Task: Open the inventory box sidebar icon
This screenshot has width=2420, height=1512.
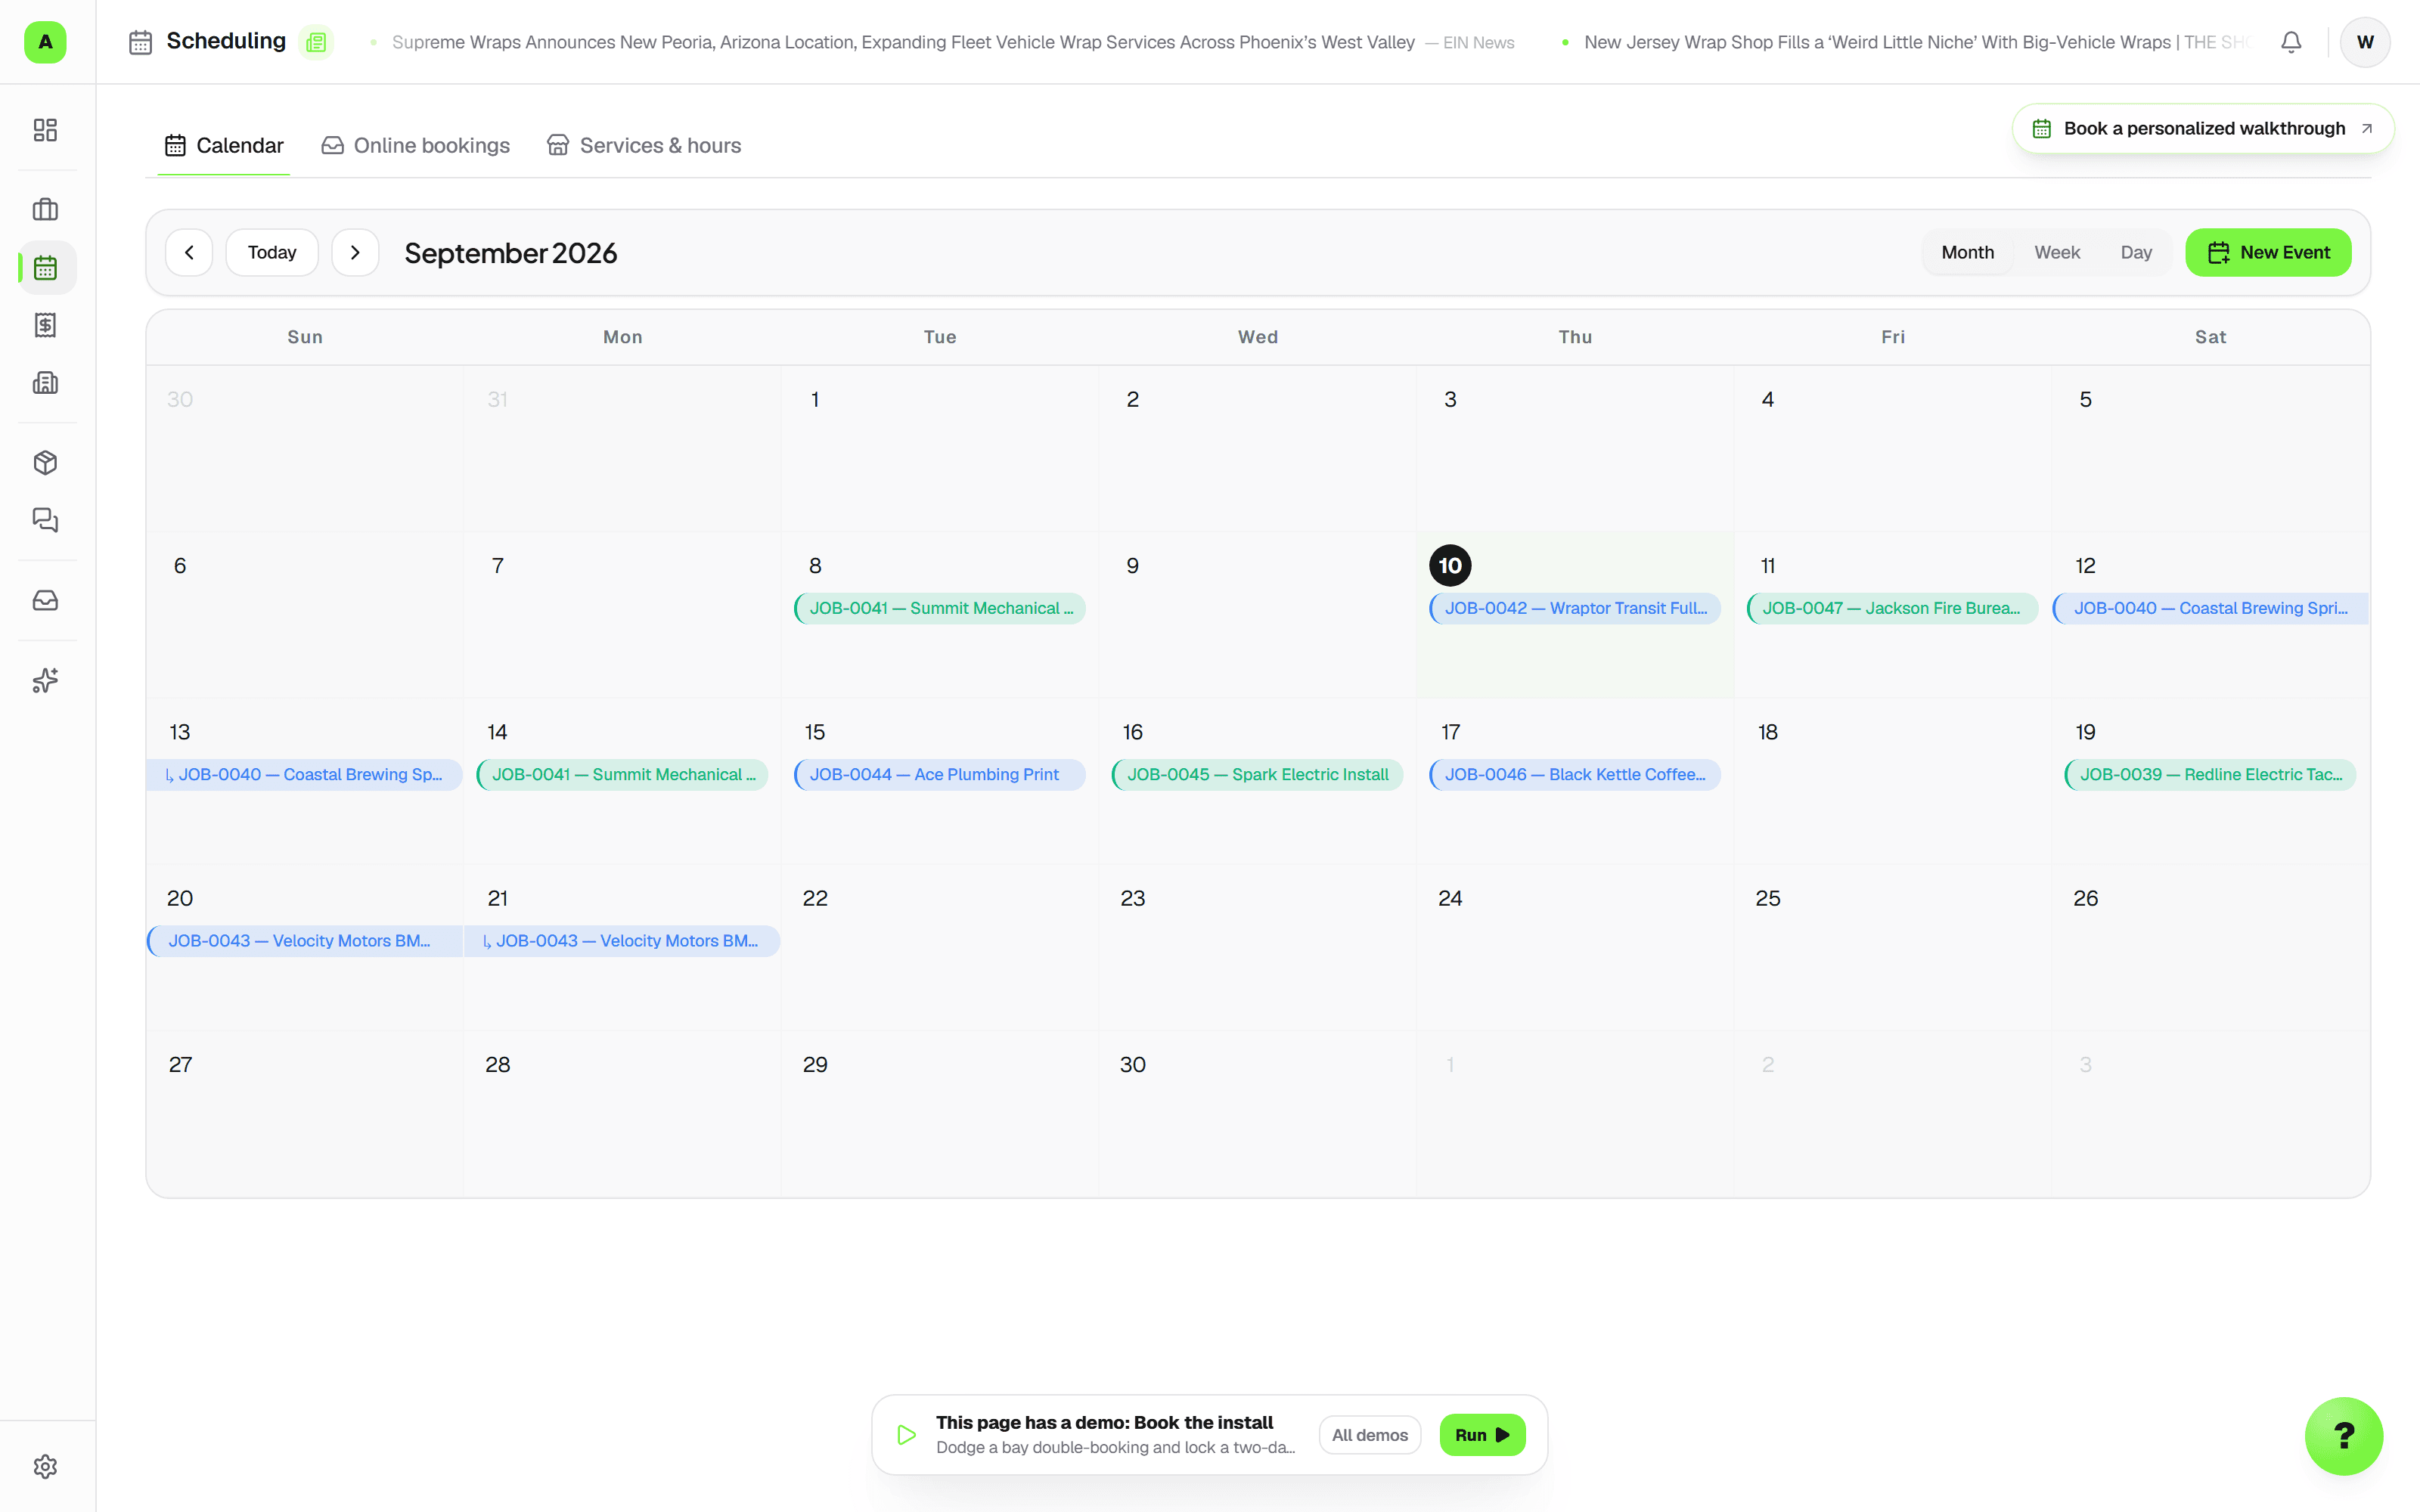Action: pos(45,463)
